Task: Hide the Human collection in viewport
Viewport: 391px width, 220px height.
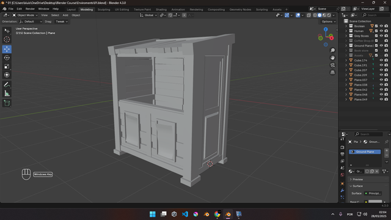Action: tap(381, 31)
